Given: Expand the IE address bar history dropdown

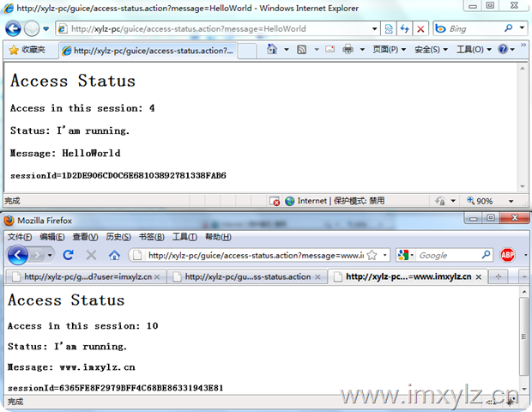Looking at the screenshot, I should tap(375, 29).
